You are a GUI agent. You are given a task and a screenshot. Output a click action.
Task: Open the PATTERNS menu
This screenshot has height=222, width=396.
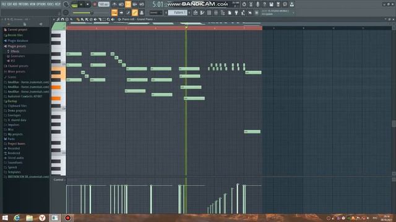(x=24, y=4)
